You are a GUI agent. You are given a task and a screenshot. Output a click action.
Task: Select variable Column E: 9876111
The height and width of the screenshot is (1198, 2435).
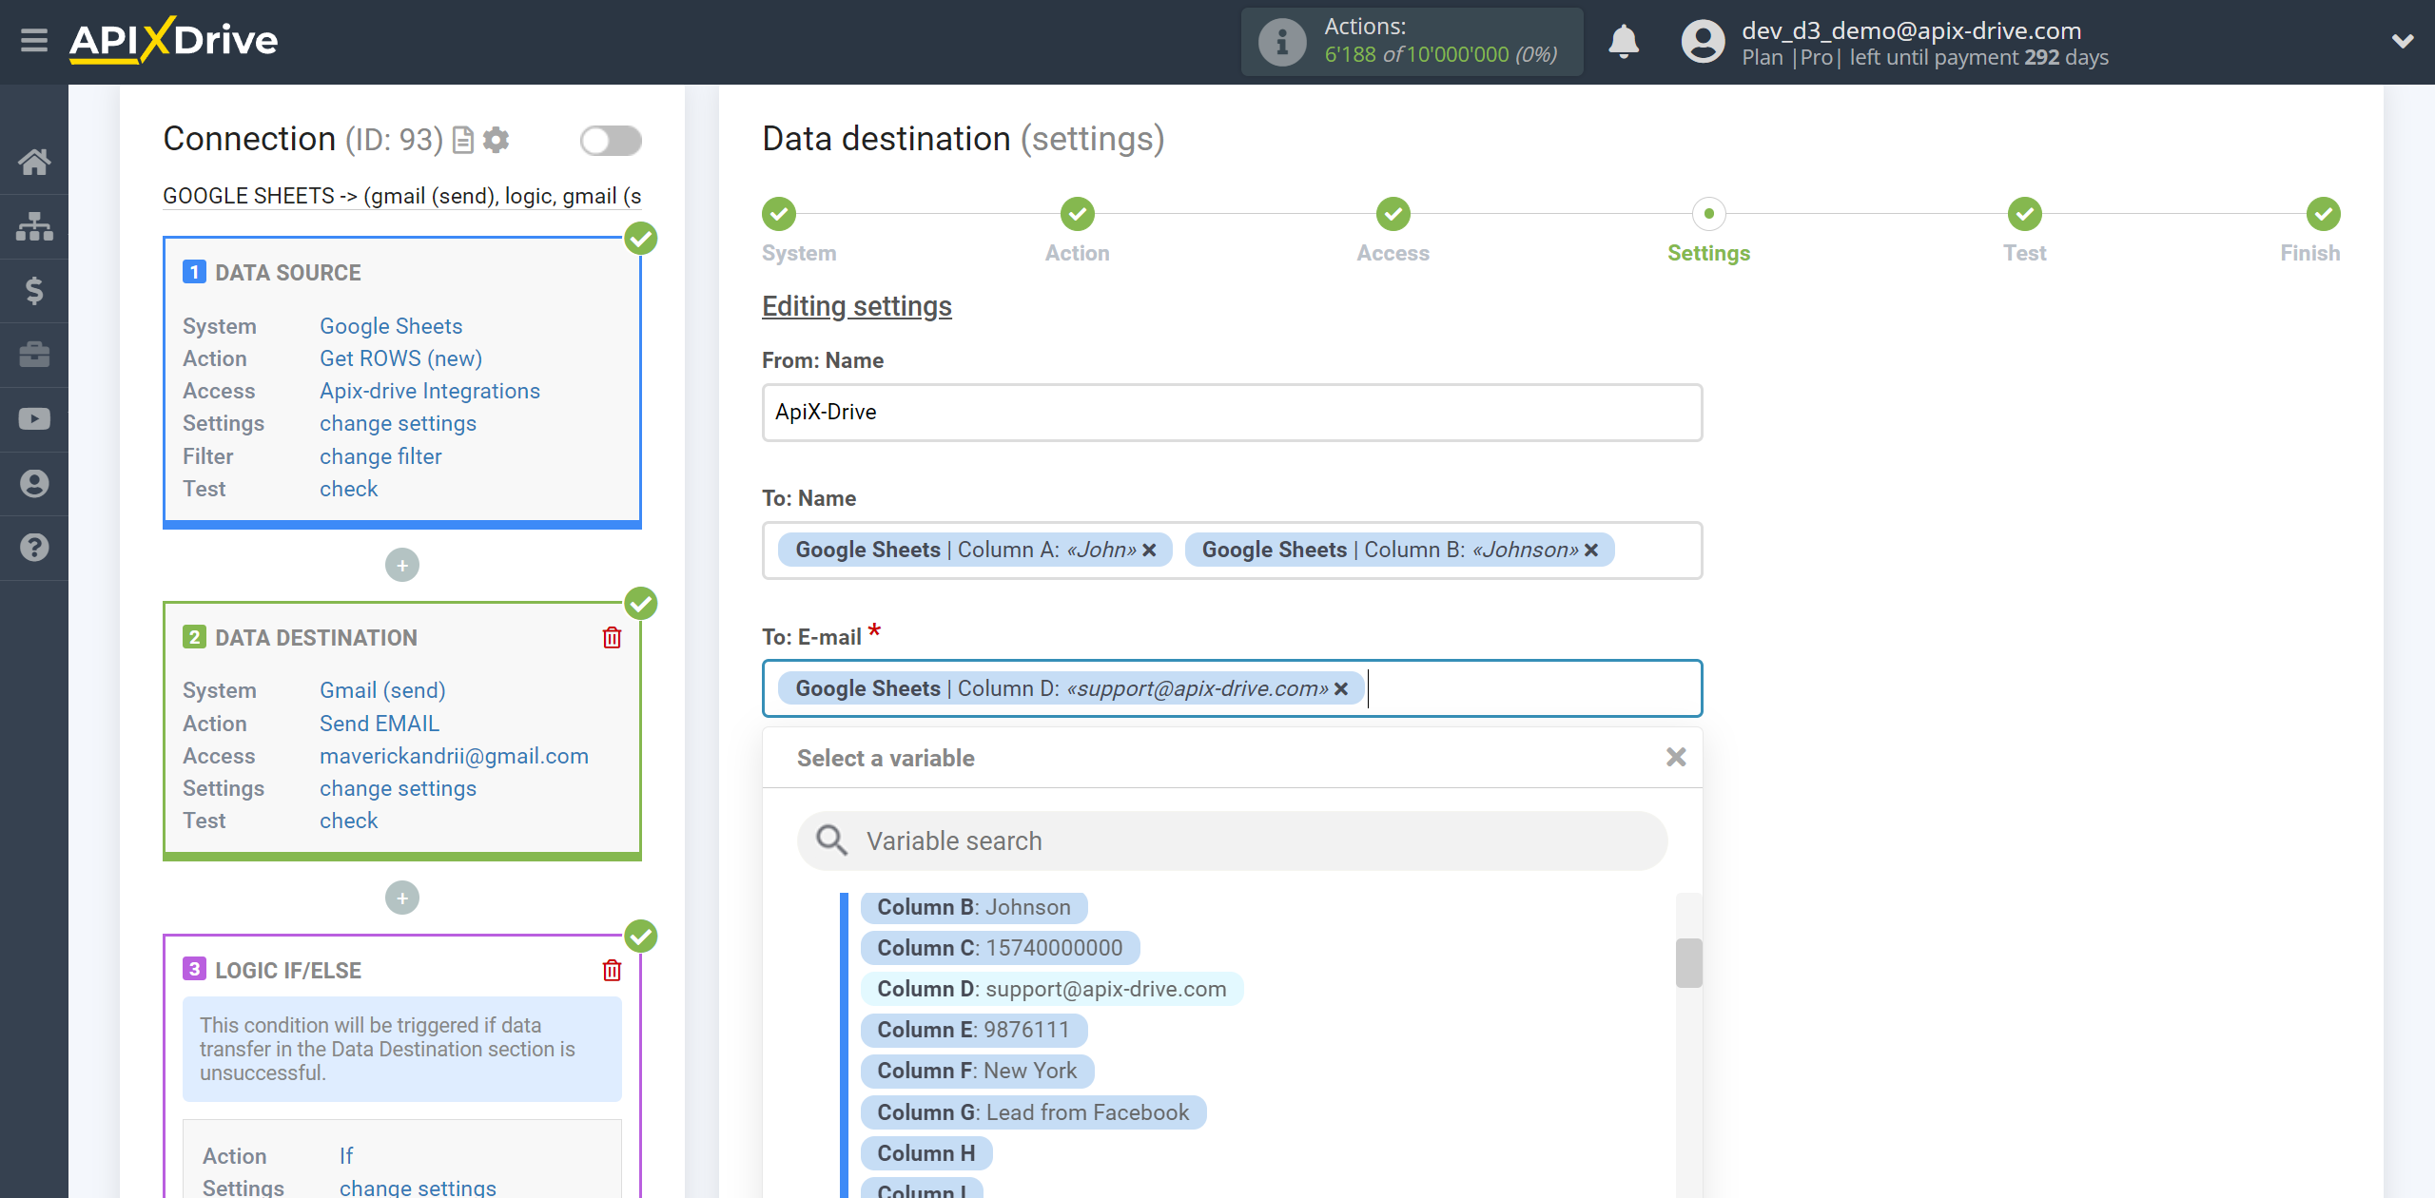coord(974,1030)
